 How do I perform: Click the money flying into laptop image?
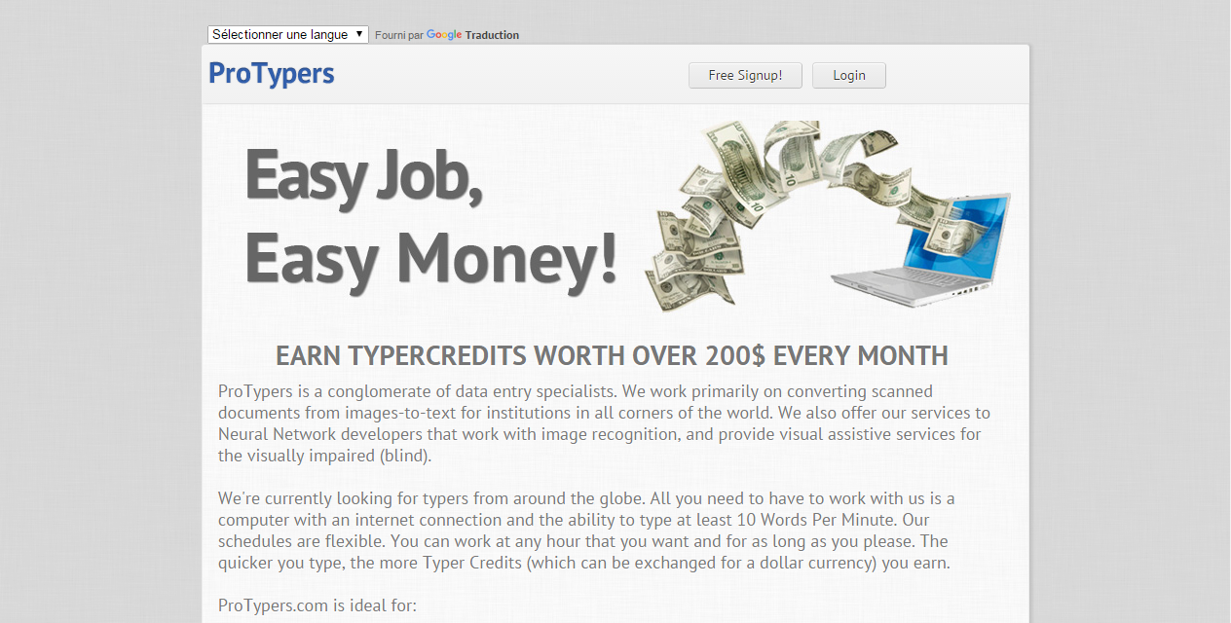pyautogui.click(x=827, y=216)
